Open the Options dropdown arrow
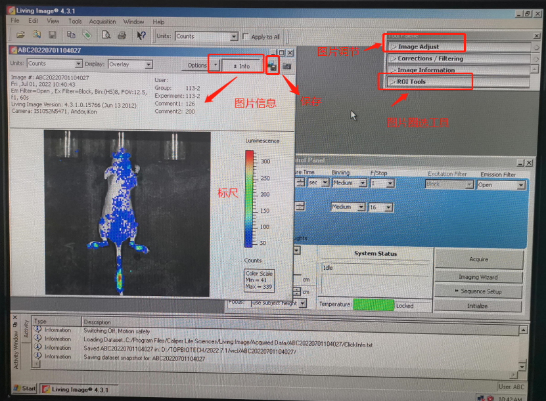 click(x=216, y=65)
